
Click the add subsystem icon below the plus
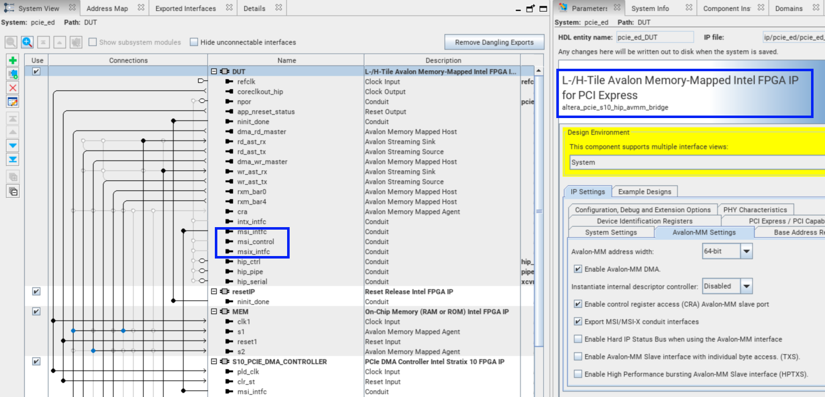click(x=13, y=74)
